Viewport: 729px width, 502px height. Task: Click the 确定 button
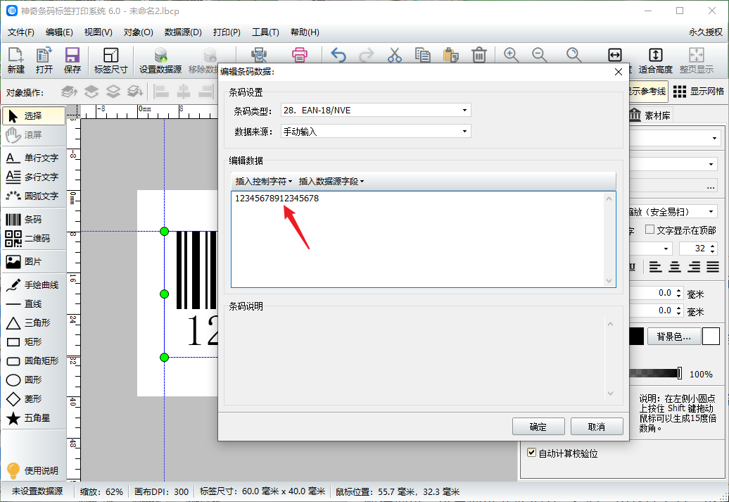tap(538, 427)
